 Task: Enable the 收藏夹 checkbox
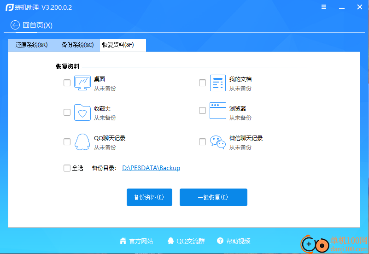coord(67,112)
